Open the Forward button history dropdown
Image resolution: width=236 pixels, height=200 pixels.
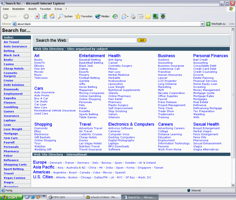point(32,16)
